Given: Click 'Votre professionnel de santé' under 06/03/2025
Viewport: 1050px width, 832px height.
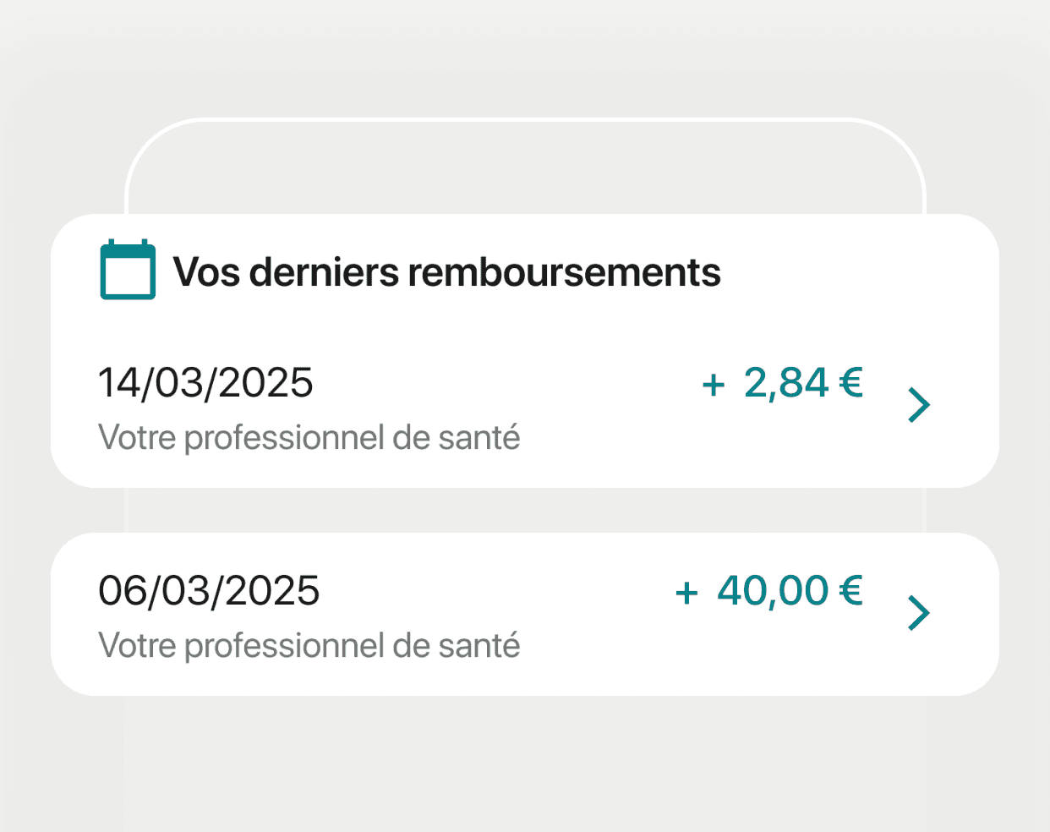Looking at the screenshot, I should [x=309, y=646].
